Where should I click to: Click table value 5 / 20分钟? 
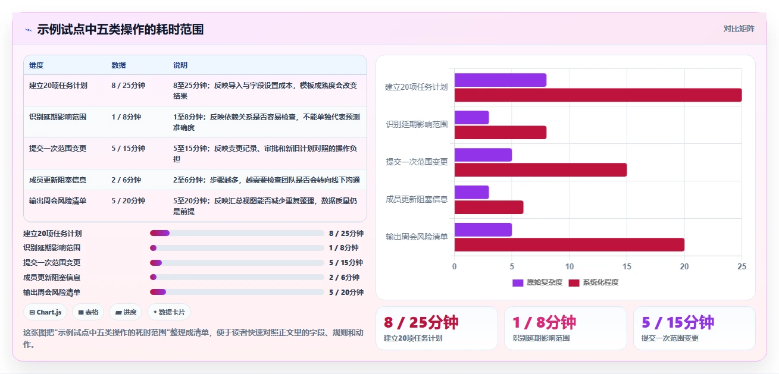point(128,200)
